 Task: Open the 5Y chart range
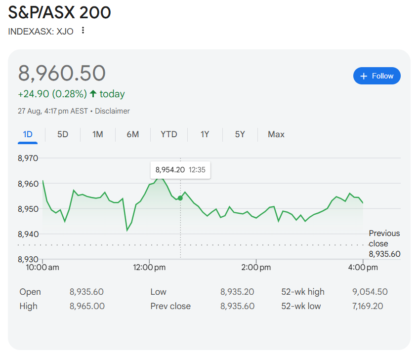tap(240, 134)
